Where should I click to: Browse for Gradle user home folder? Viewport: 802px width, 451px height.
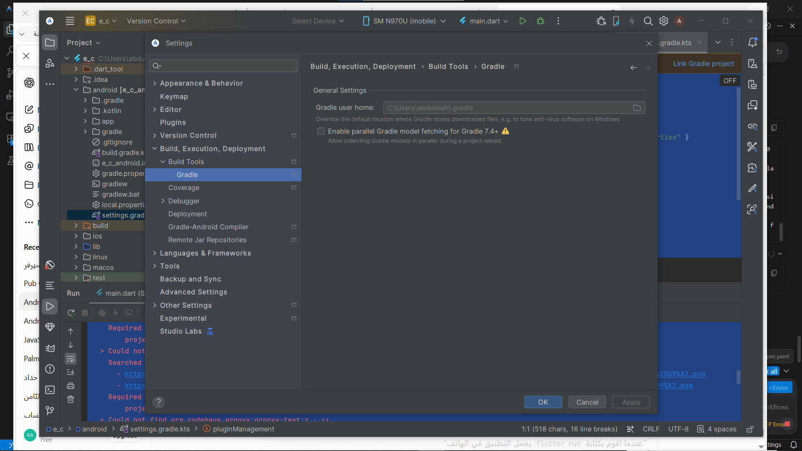[x=637, y=108]
